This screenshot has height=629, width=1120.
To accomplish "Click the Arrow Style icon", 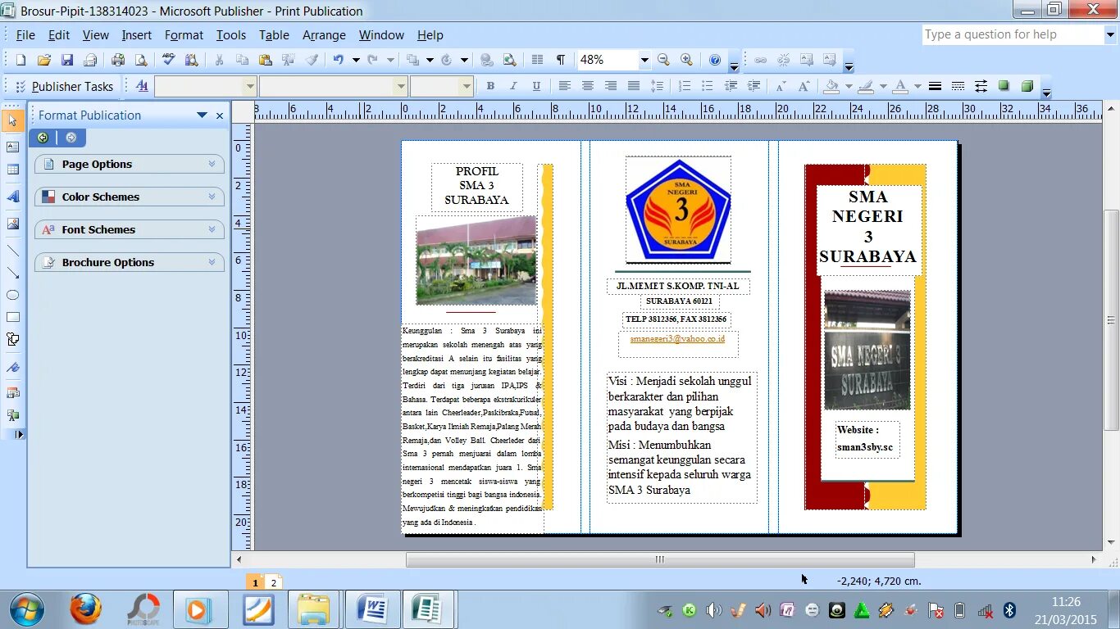I will 981,86.
